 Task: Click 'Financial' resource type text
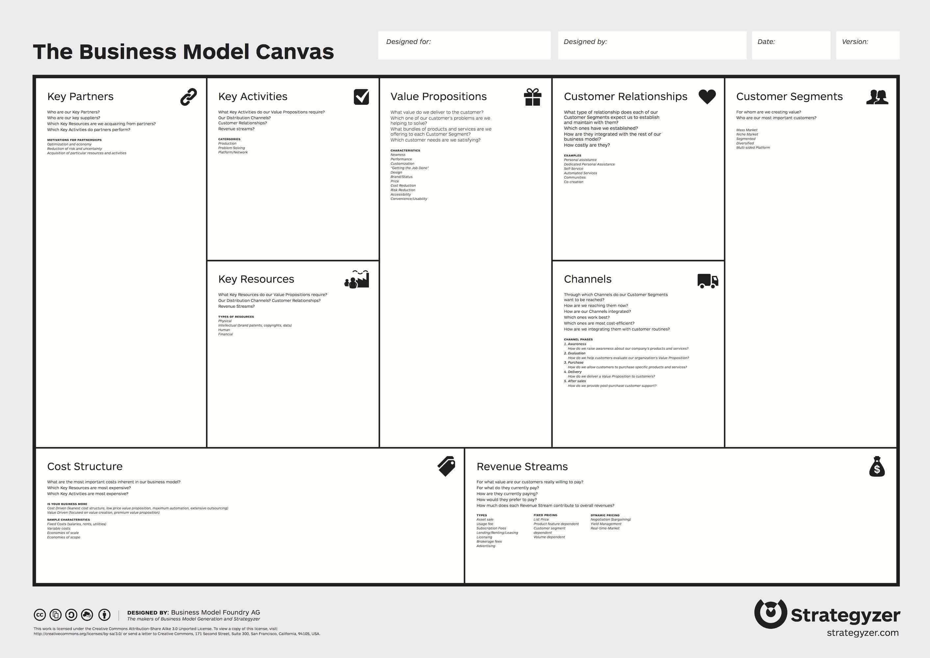[225, 334]
